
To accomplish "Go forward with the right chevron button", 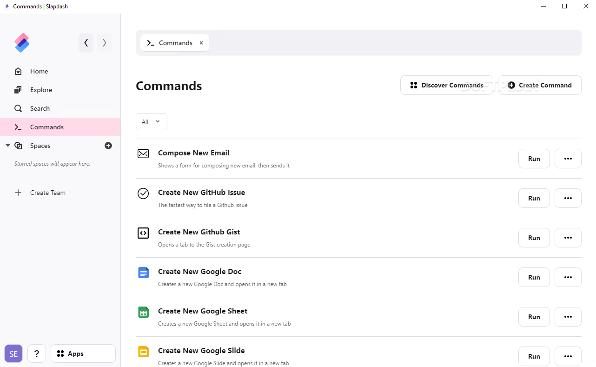I will coord(105,43).
